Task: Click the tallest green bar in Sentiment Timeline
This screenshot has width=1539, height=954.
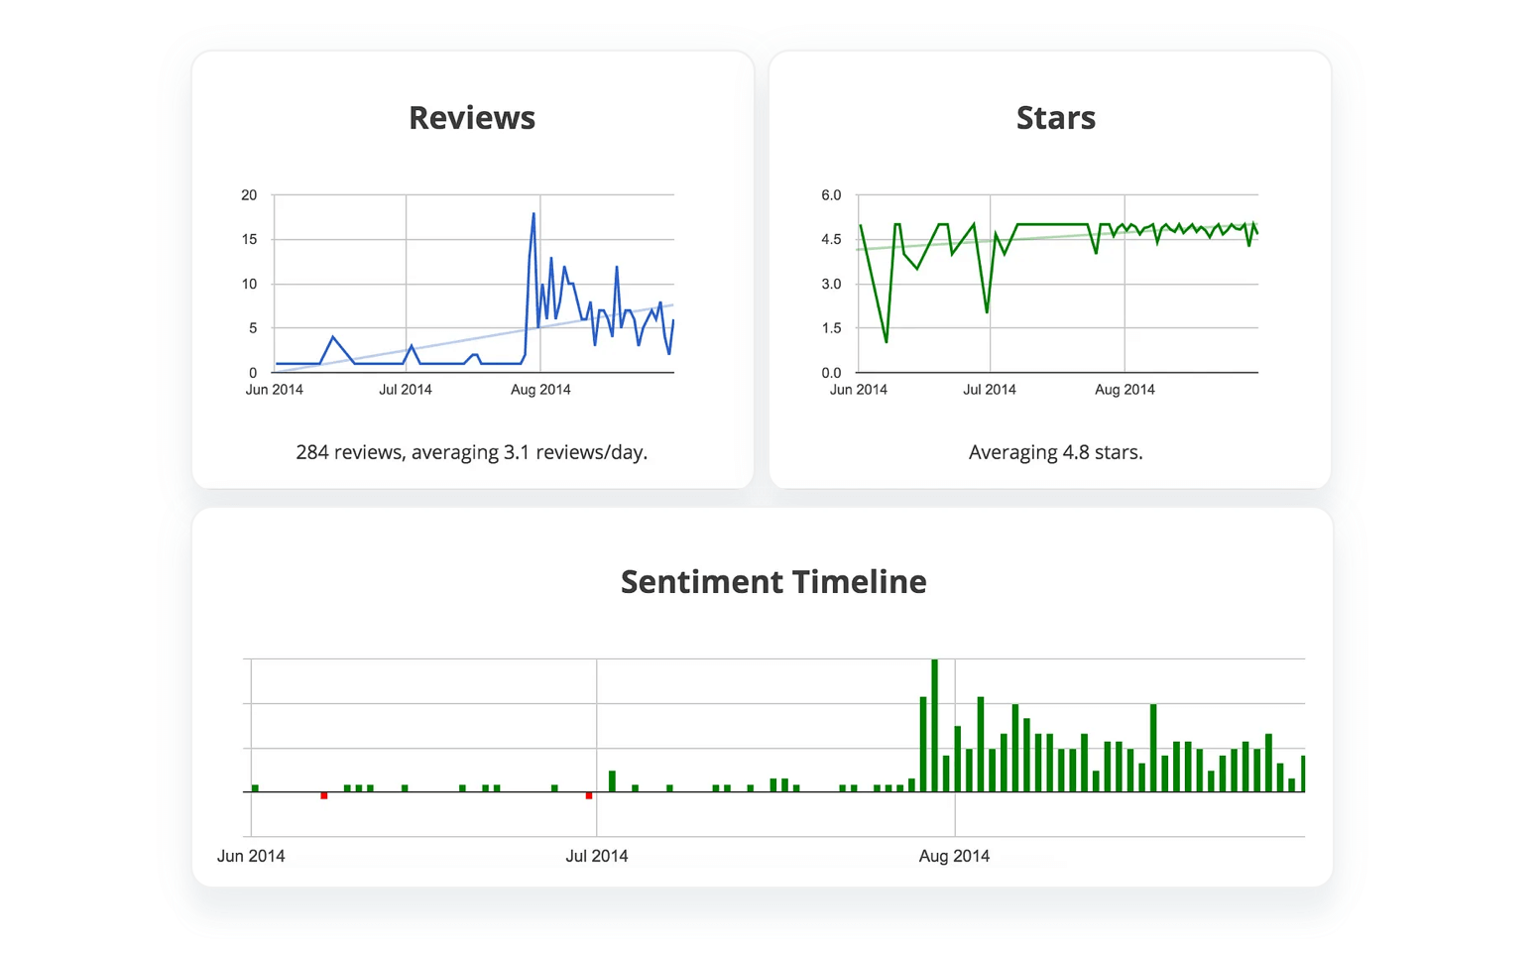Action: pyautogui.click(x=934, y=725)
